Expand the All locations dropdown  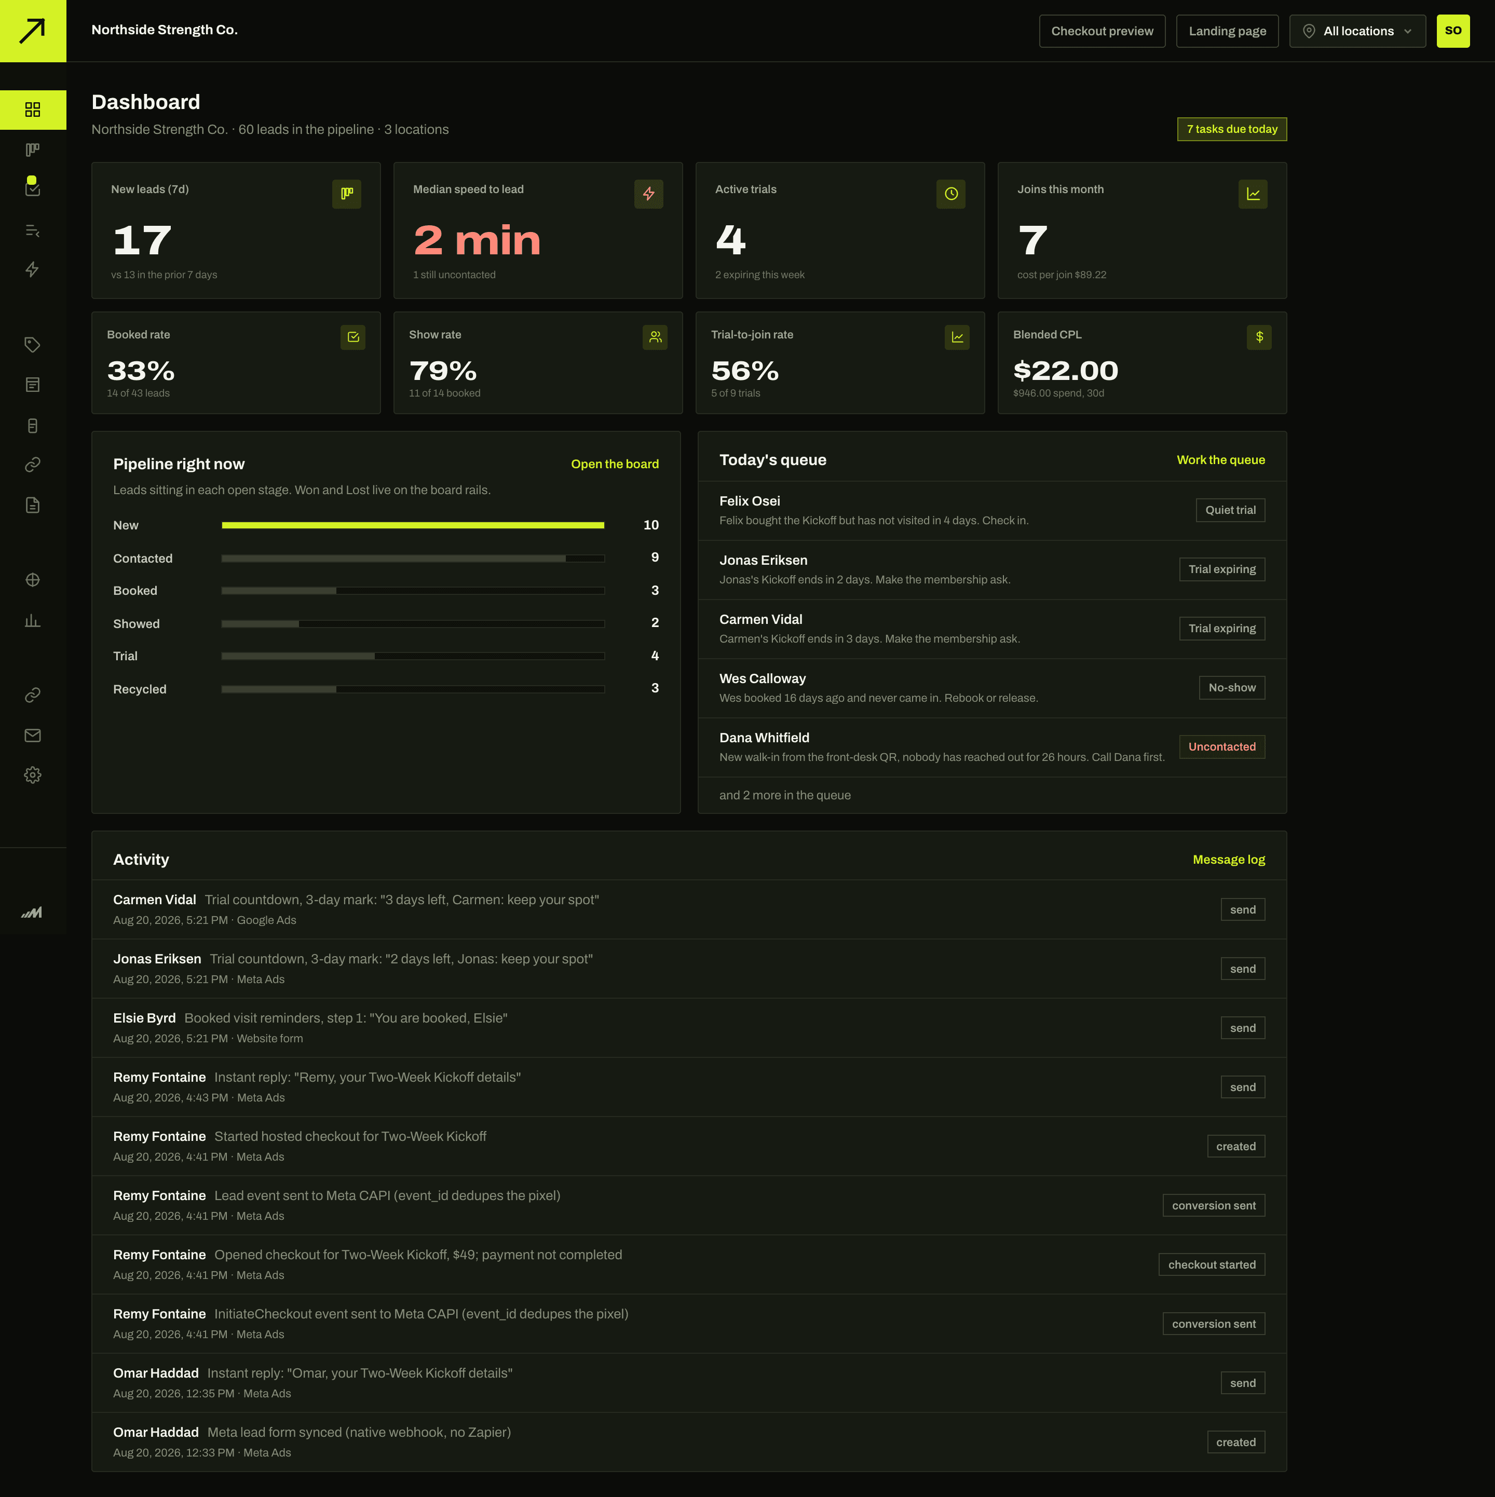(1357, 31)
